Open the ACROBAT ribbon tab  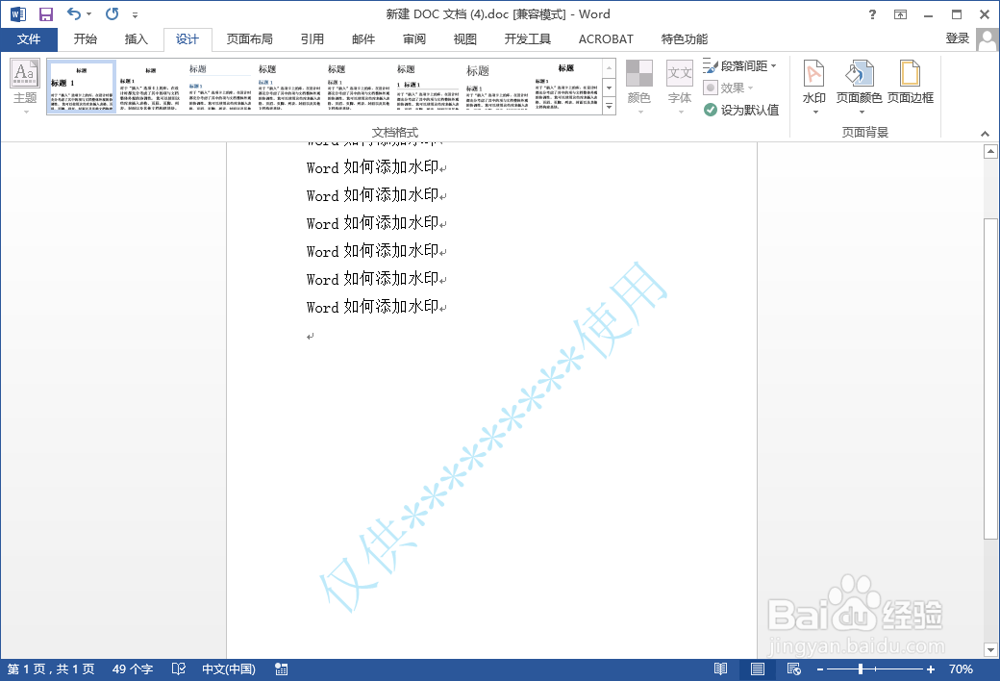tap(605, 38)
